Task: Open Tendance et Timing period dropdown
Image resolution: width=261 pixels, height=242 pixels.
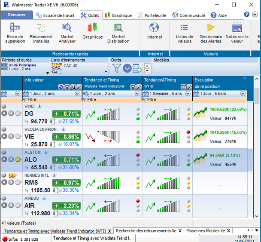Action: click(x=137, y=94)
